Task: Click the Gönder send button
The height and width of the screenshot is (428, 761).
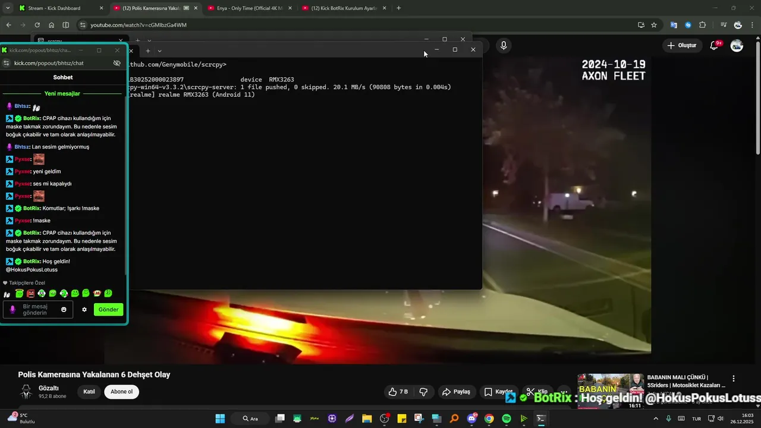Action: pyautogui.click(x=108, y=310)
